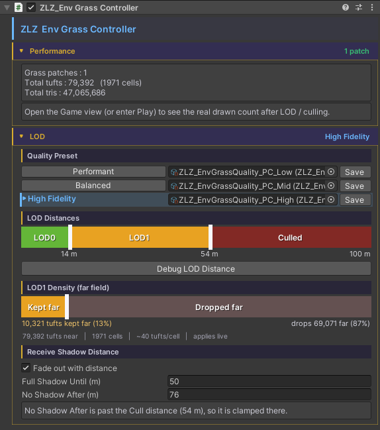The height and width of the screenshot is (430, 380).
Task: Open the component help reference icon
Action: click(345, 7)
